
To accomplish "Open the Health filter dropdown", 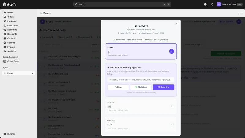I will pyautogui.click(x=96, y=44).
